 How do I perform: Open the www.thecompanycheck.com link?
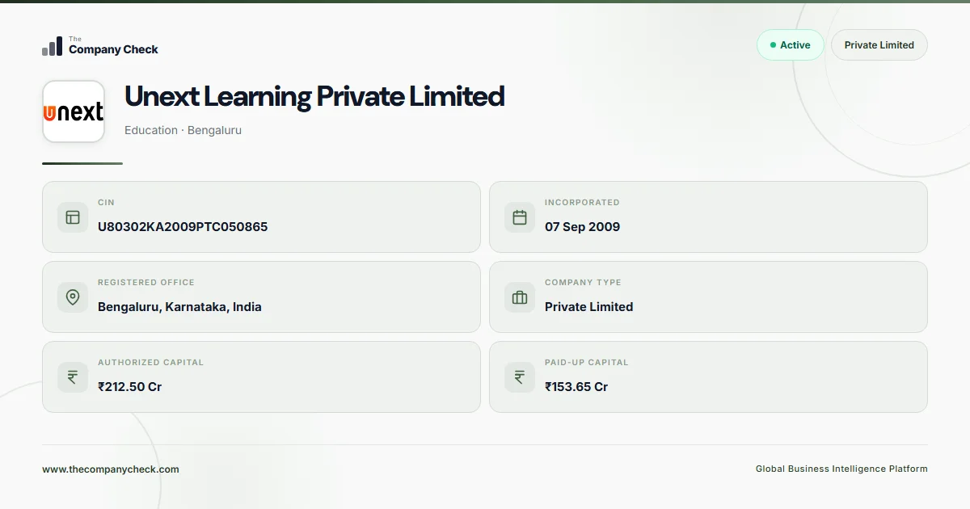pos(111,469)
